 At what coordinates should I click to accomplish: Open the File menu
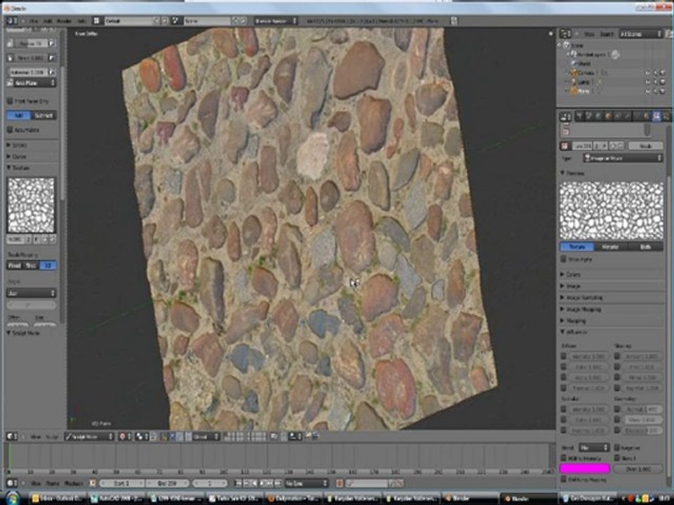pos(34,21)
